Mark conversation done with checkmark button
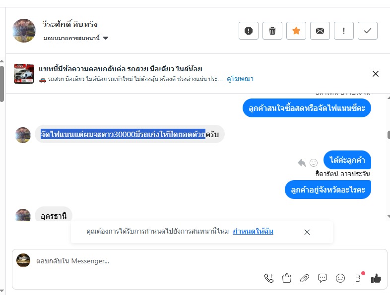The width and height of the screenshot is (390, 295). [x=368, y=31]
